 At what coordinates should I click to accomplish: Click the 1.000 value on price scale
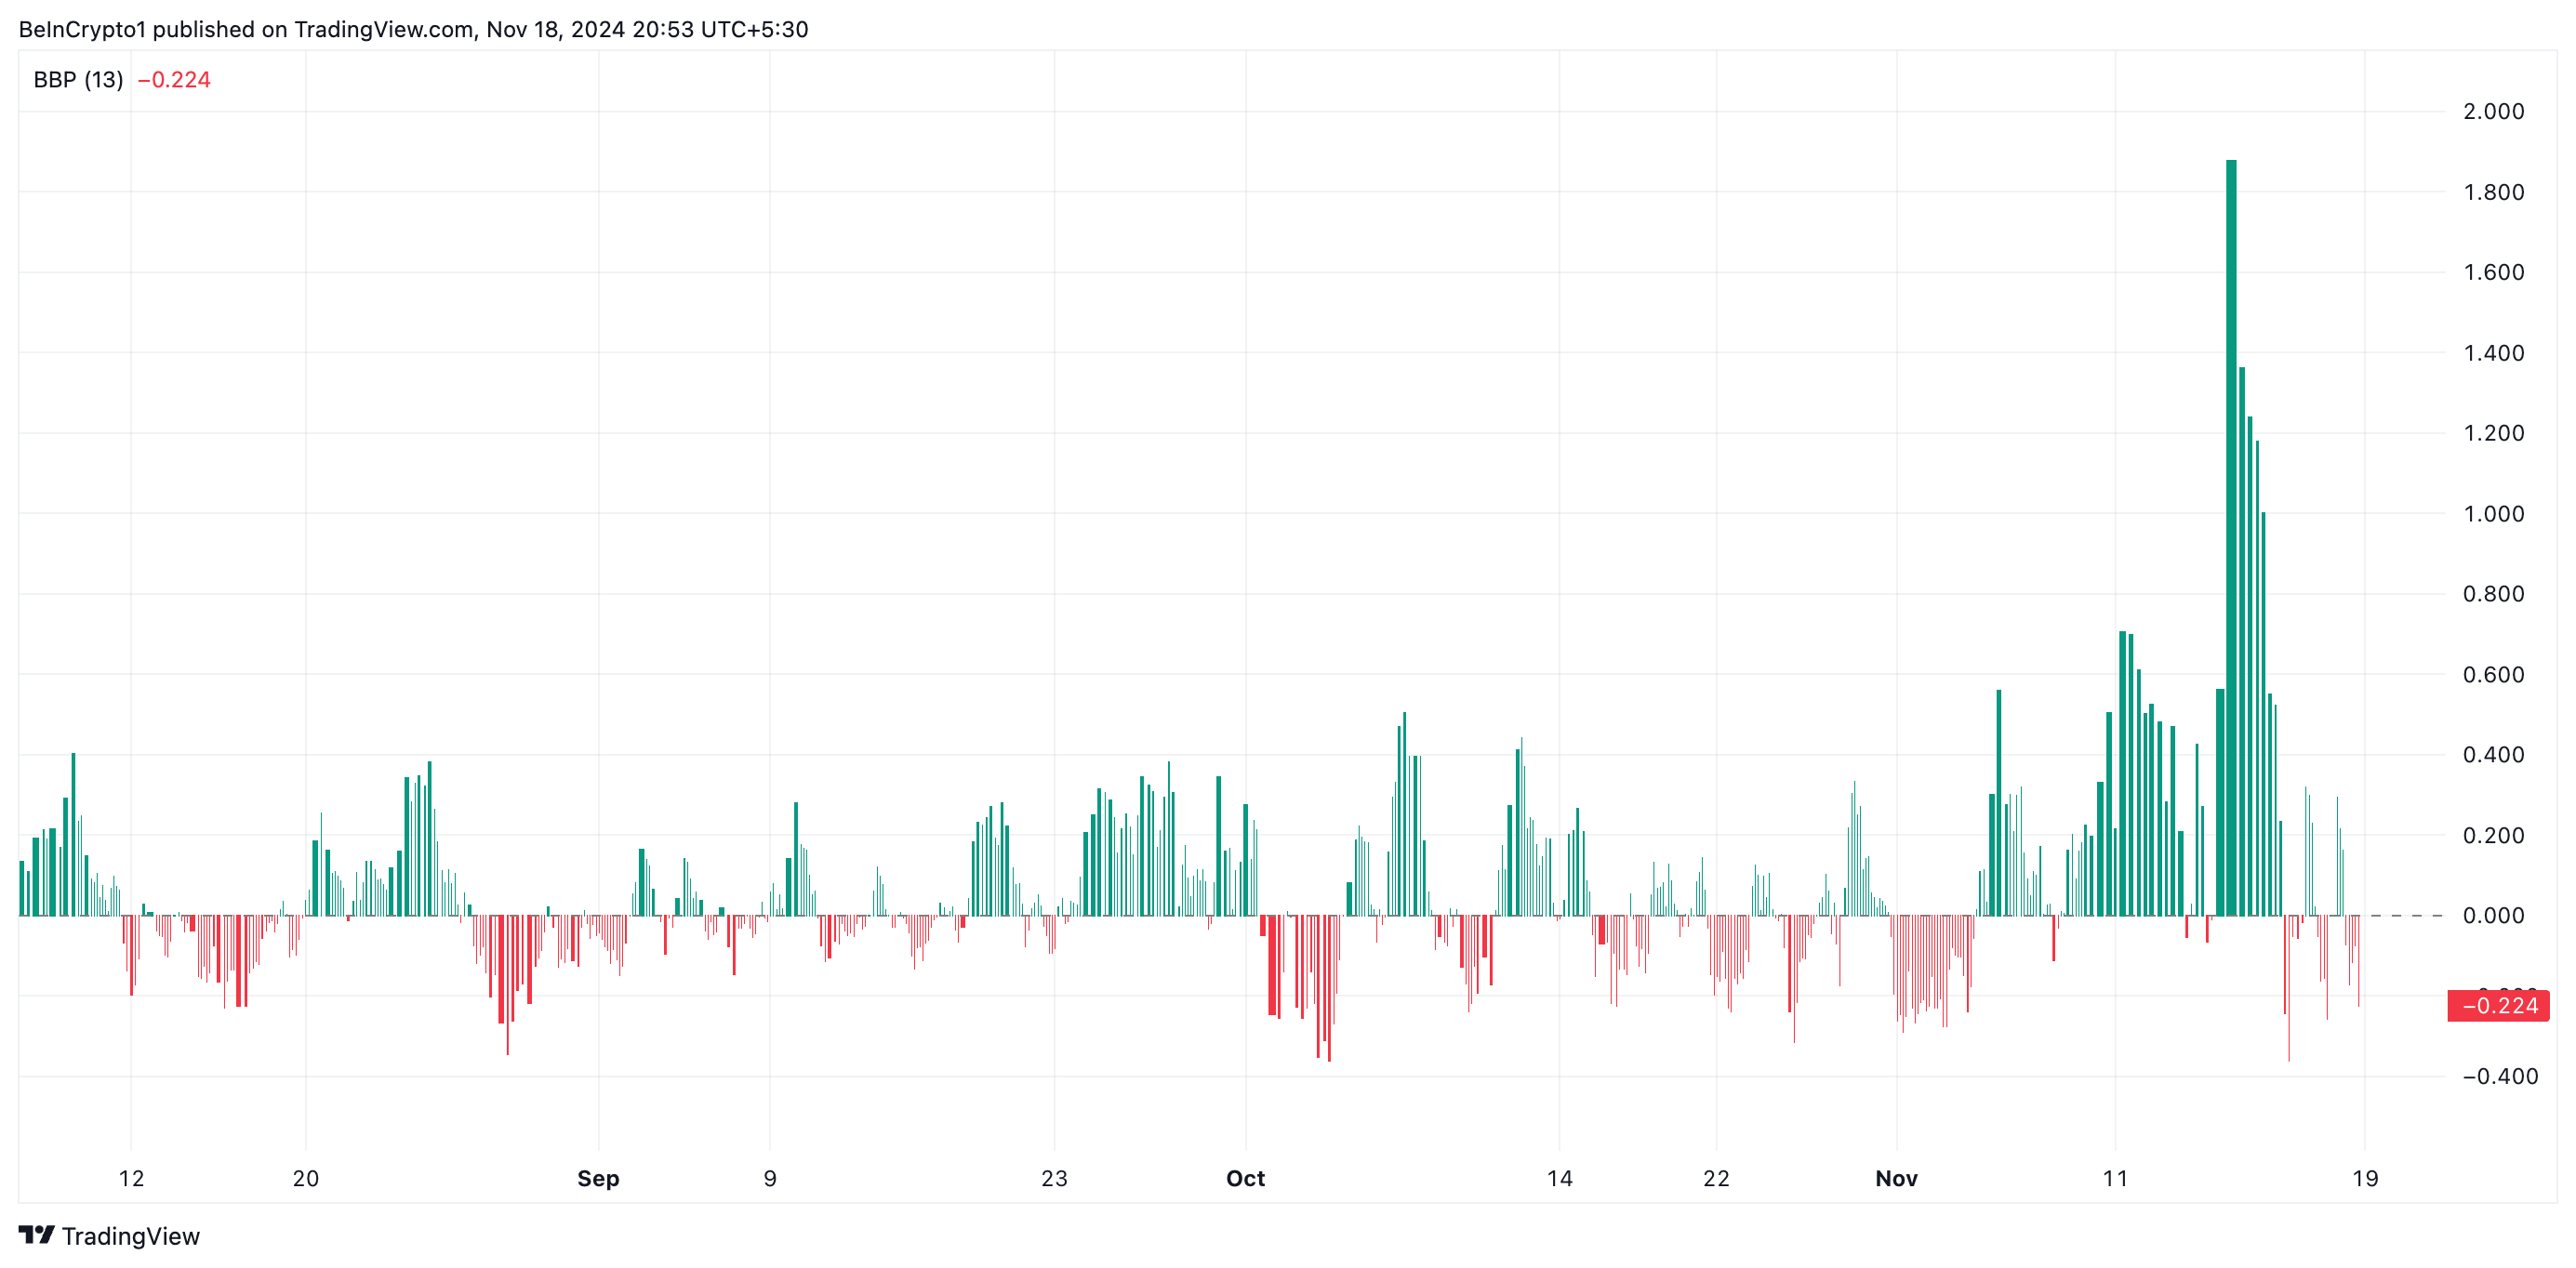(x=2493, y=514)
